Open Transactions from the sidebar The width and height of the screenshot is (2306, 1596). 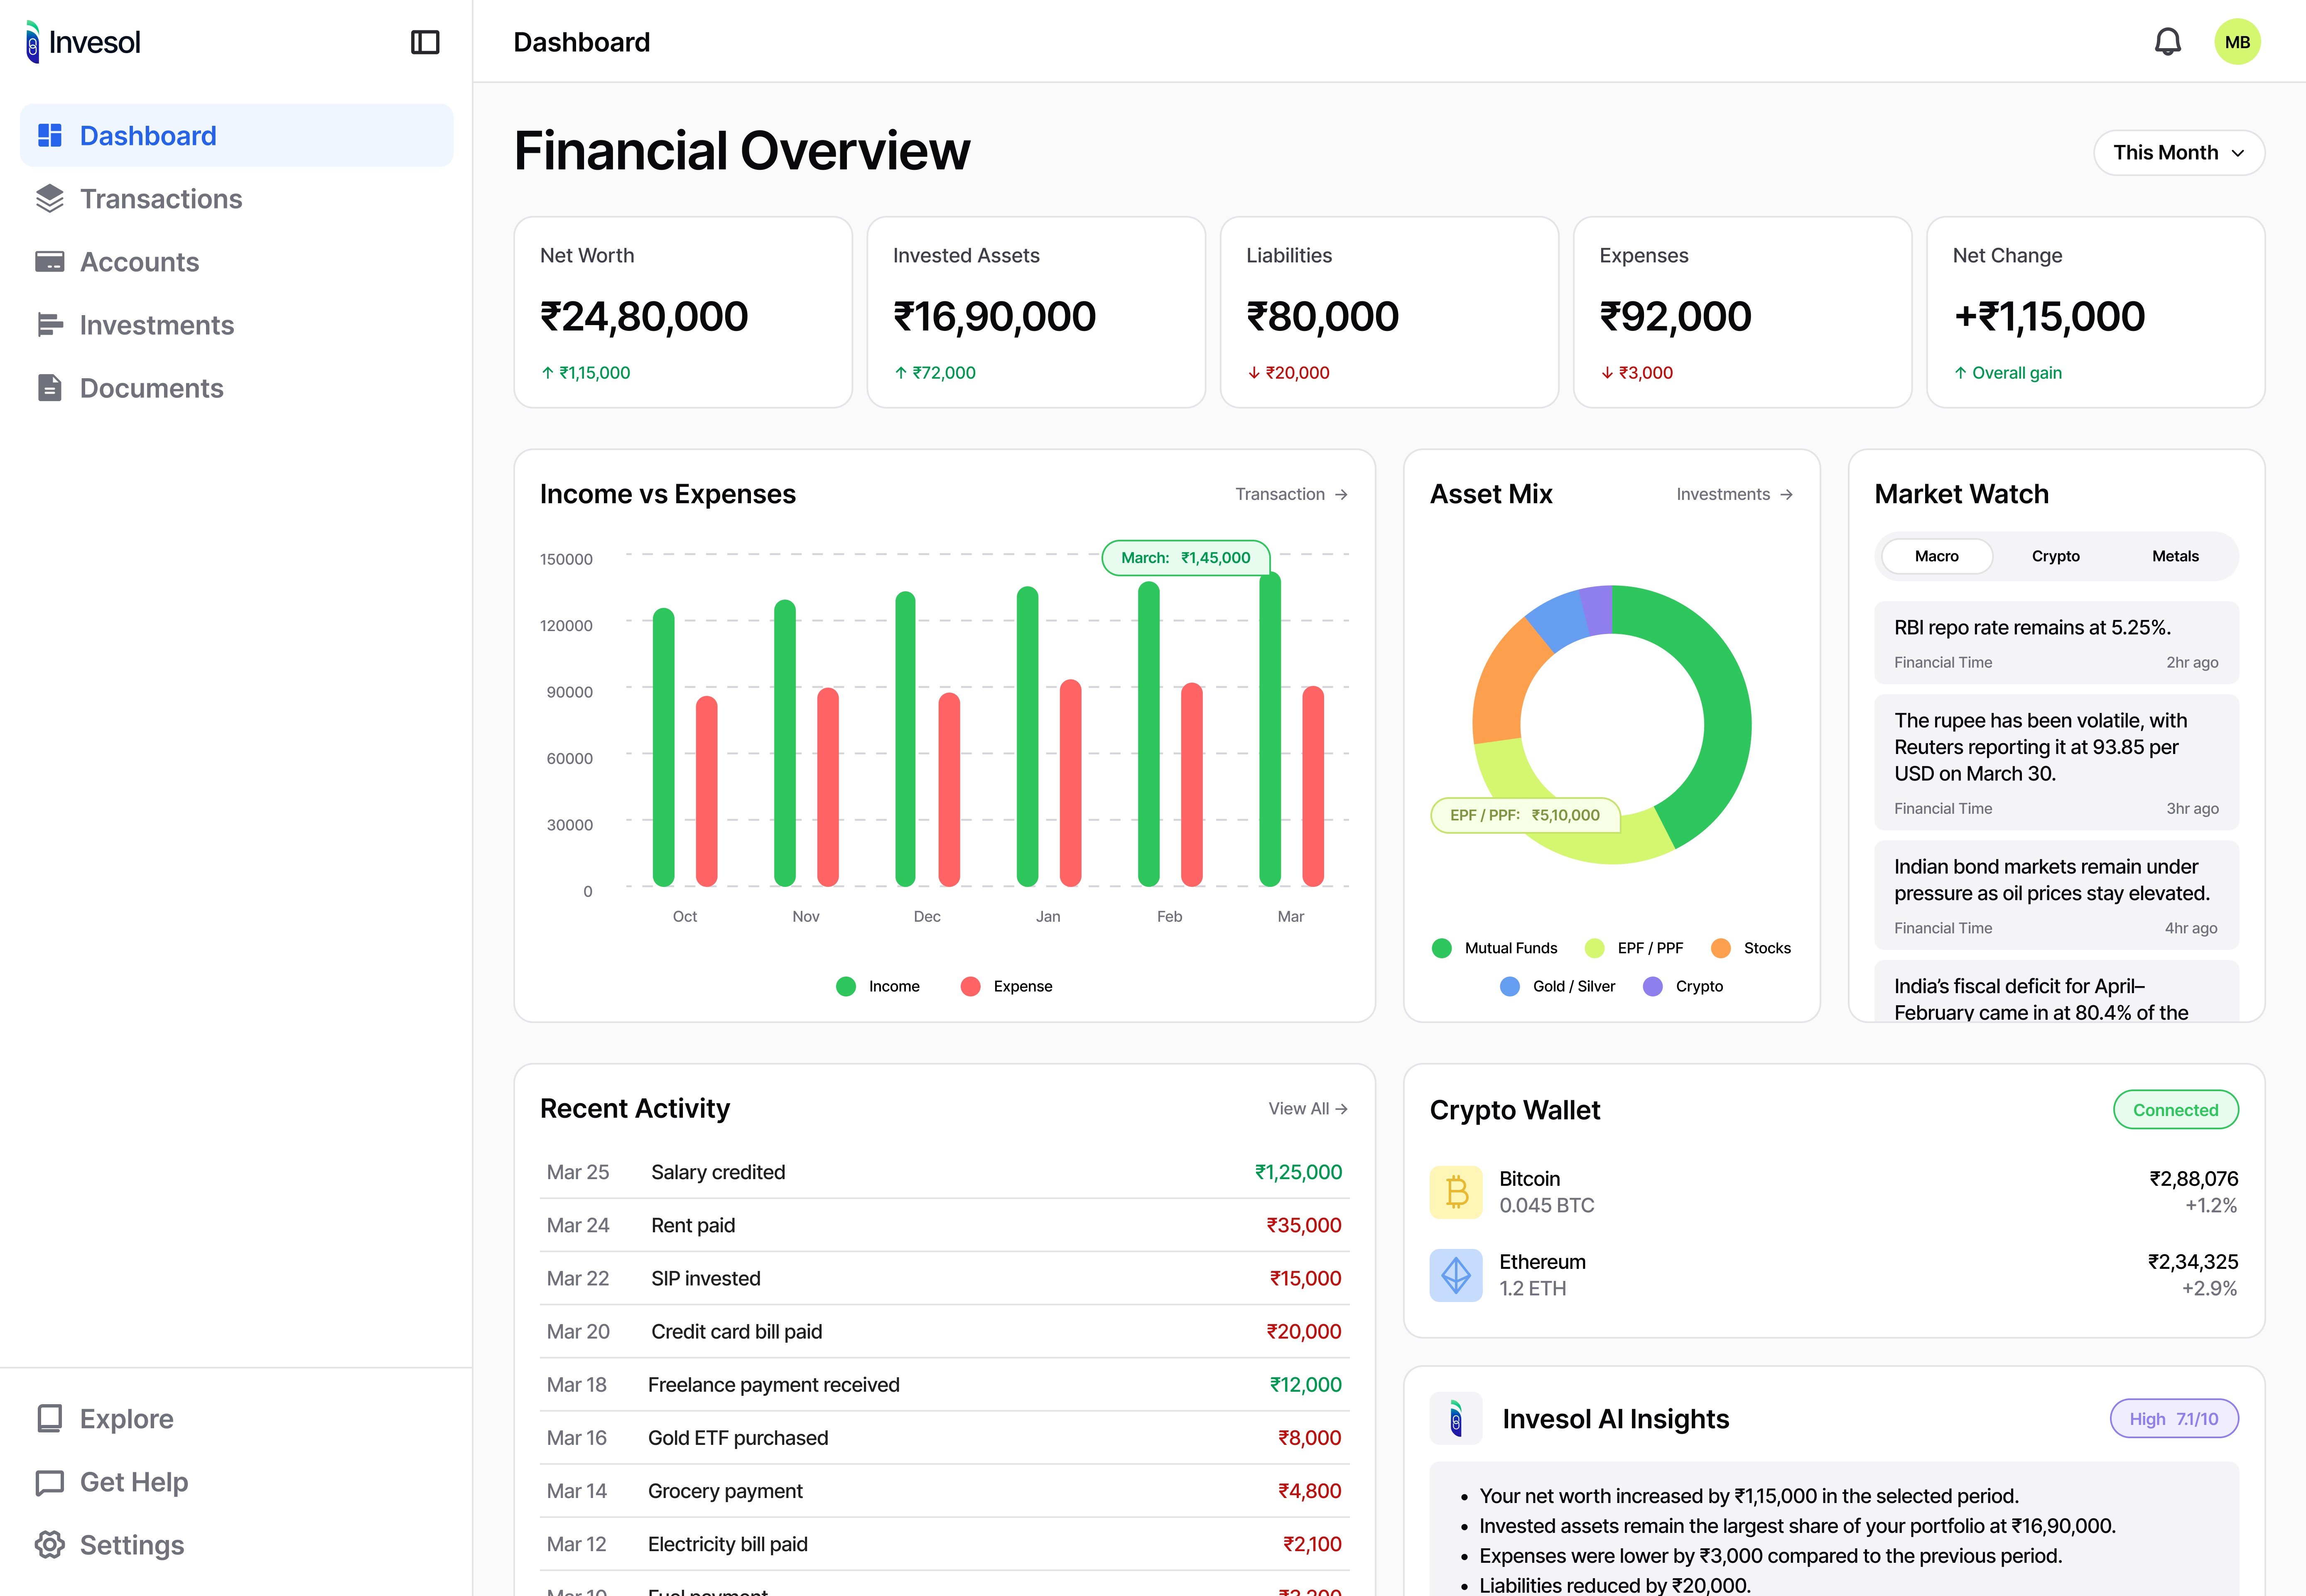[x=160, y=199]
